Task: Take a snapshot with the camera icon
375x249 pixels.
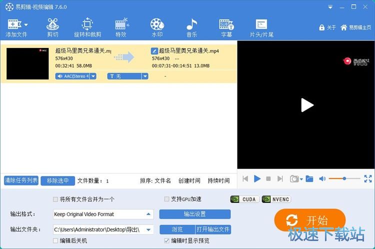Action: [294, 178]
